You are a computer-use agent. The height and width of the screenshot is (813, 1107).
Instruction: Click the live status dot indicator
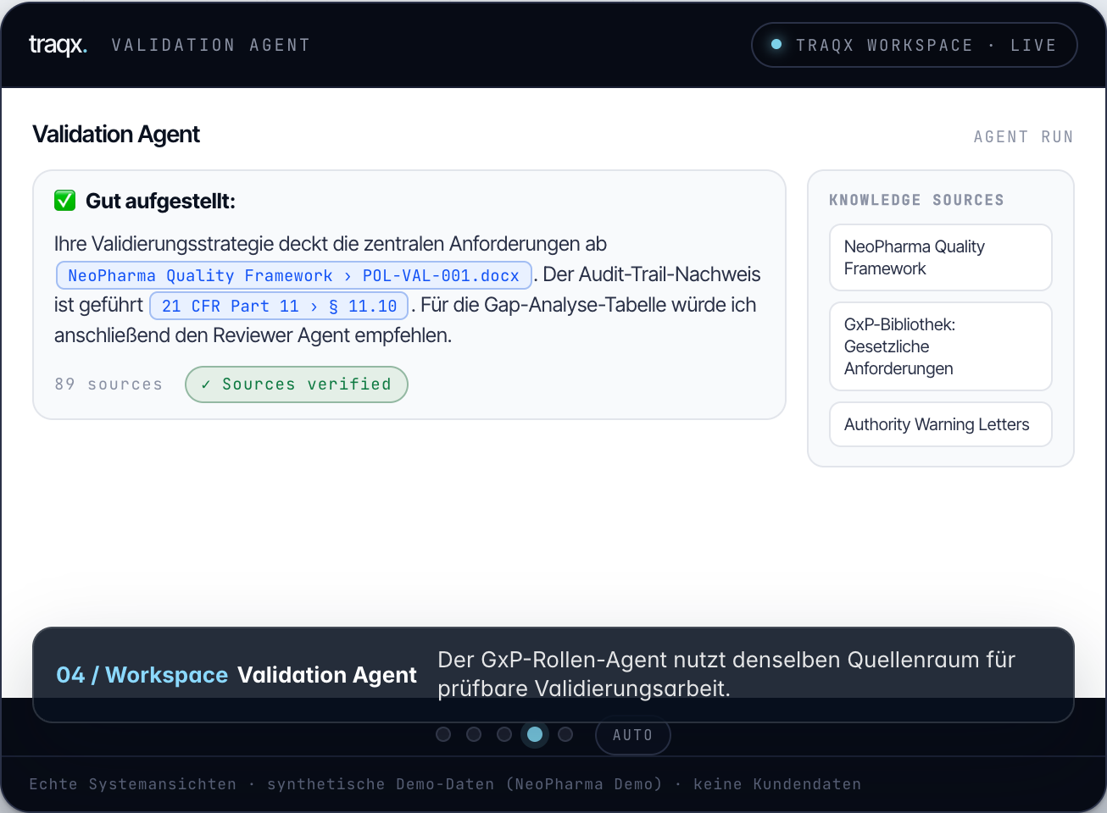776,45
